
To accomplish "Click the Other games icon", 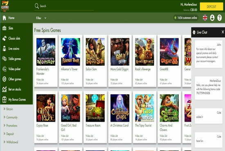I will [4, 79].
